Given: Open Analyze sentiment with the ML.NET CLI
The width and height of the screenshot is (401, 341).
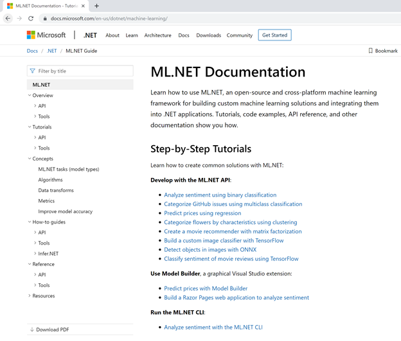Looking at the screenshot, I should pyautogui.click(x=213, y=328).
